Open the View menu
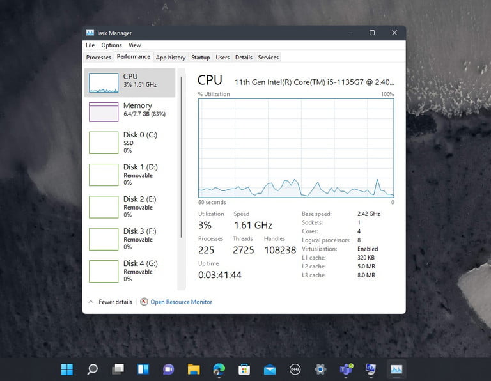Screen dimensions: 491x381 click(135, 45)
